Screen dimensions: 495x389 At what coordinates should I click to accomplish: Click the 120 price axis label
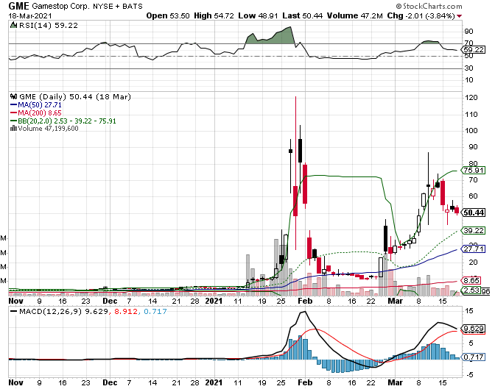471,98
